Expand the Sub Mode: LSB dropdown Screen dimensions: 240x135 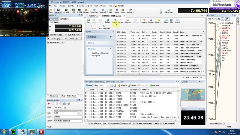pos(73,35)
